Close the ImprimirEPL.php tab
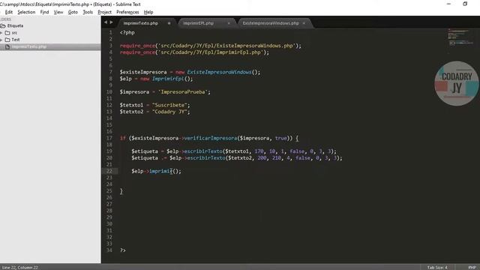Screen dimensions: 480x270 [x=229, y=23]
